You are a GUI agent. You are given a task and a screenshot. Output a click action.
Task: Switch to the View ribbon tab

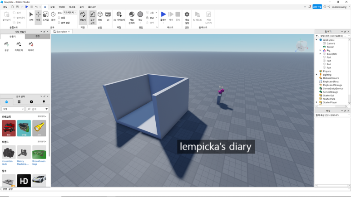pyautogui.click(x=82, y=7)
